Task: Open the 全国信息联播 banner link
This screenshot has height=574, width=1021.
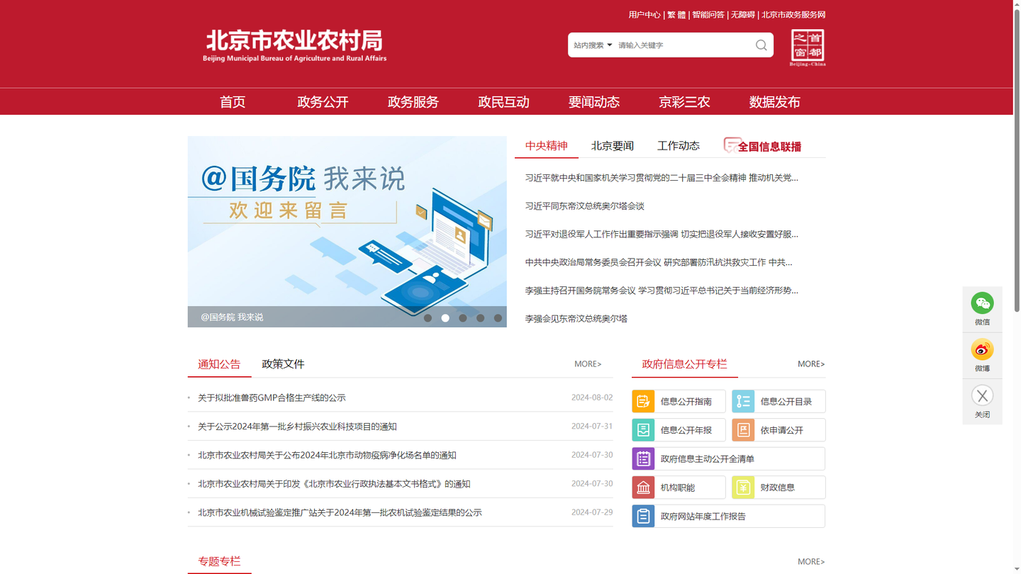Action: click(x=762, y=146)
